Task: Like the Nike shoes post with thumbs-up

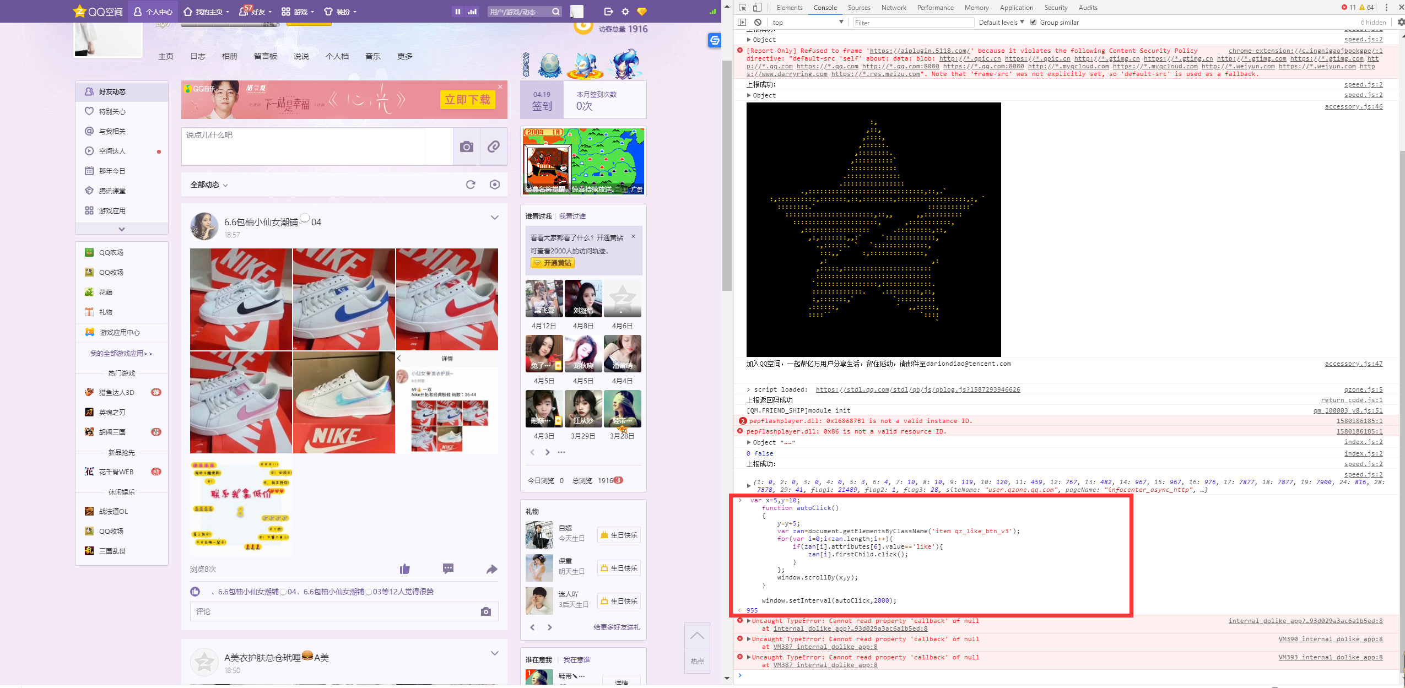Action: click(x=405, y=568)
